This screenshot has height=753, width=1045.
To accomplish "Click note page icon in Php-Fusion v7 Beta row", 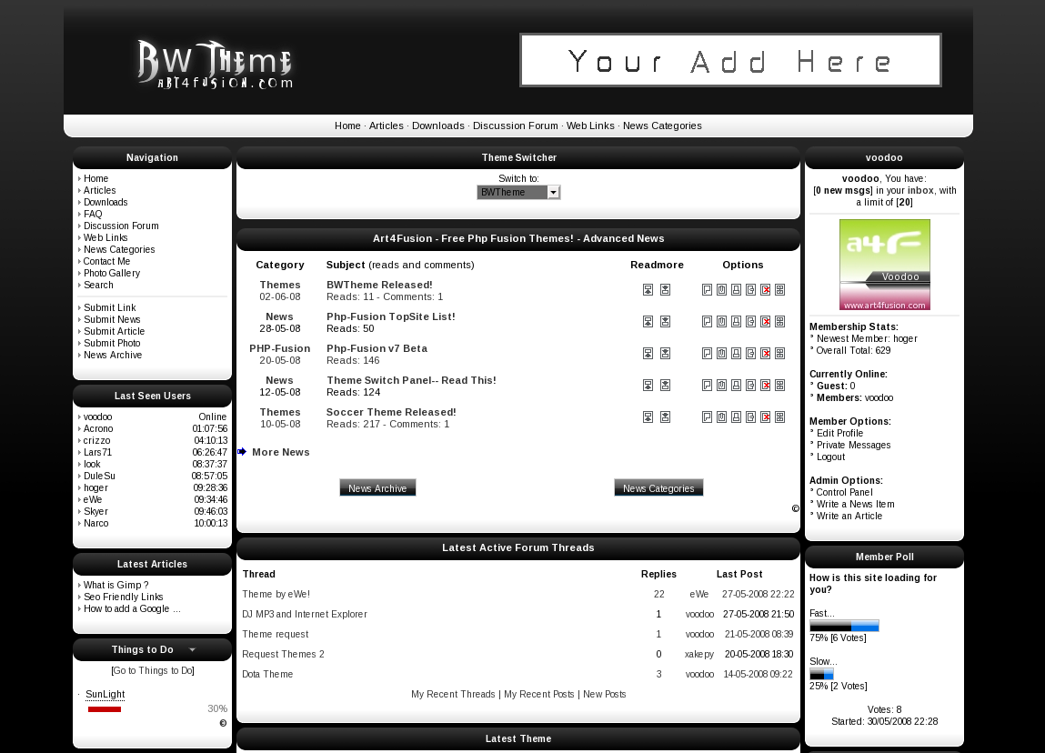I will click(707, 353).
